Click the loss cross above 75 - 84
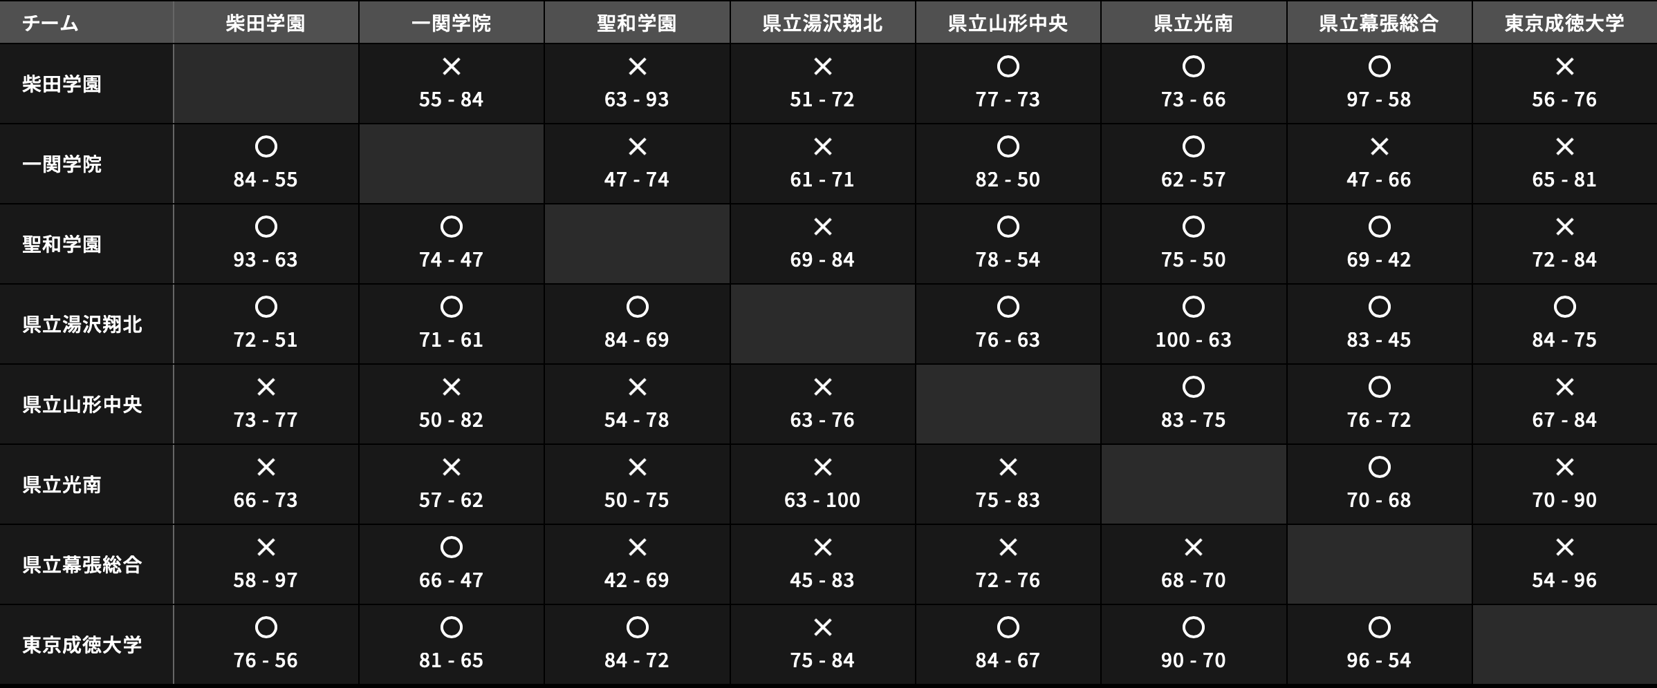The height and width of the screenshot is (688, 1657). (822, 627)
